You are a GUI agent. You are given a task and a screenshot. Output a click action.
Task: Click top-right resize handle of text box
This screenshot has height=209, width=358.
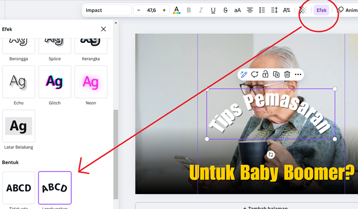[x=335, y=89]
